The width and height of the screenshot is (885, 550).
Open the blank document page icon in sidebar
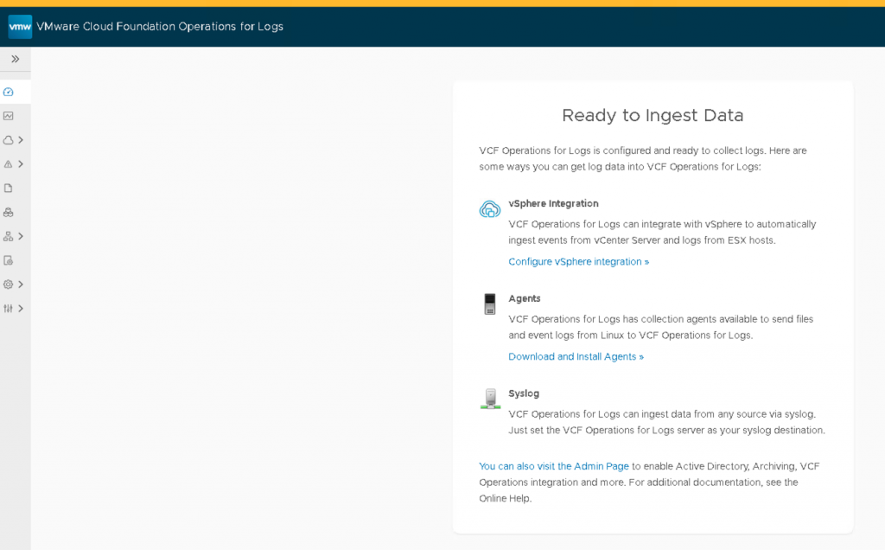pos(9,188)
